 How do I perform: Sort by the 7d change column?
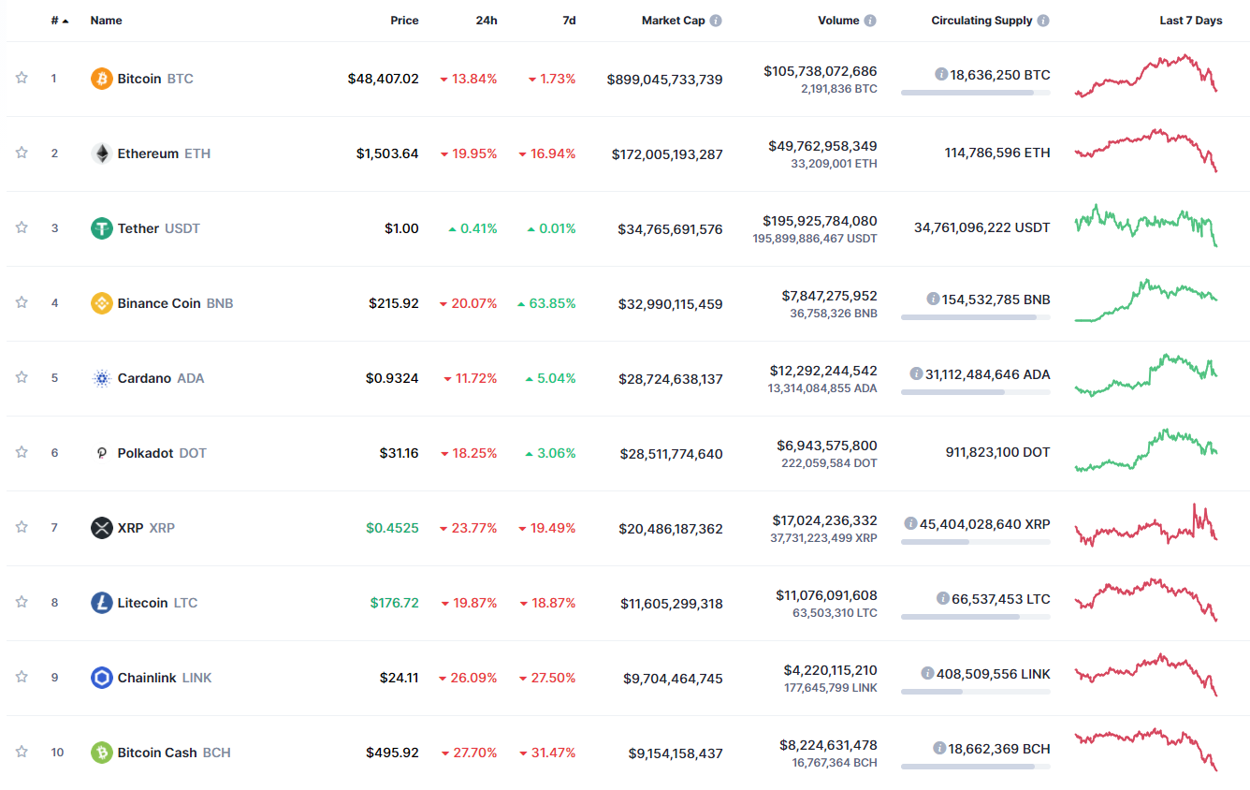pos(569,21)
